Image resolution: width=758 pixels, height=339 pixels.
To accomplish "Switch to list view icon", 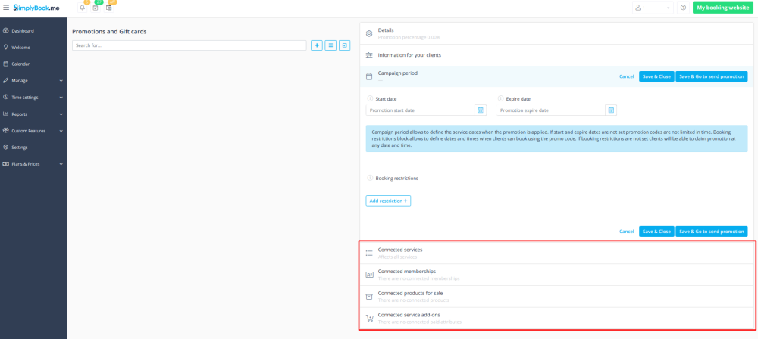I will point(330,45).
